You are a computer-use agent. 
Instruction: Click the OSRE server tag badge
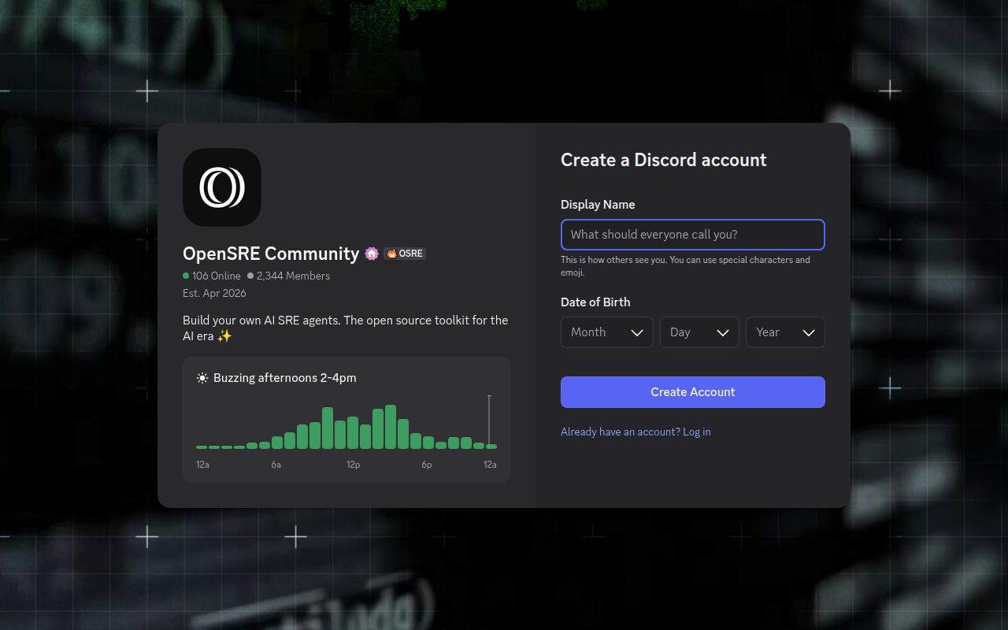click(405, 254)
